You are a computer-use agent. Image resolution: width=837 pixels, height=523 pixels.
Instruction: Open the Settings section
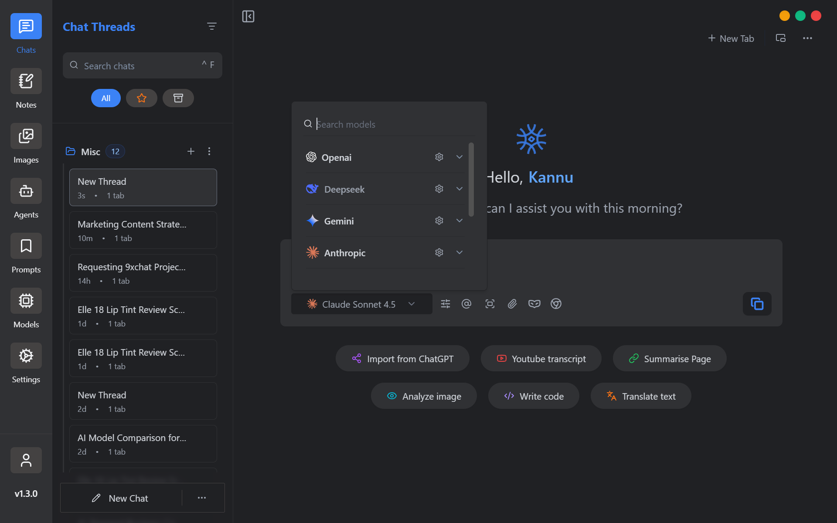26,355
